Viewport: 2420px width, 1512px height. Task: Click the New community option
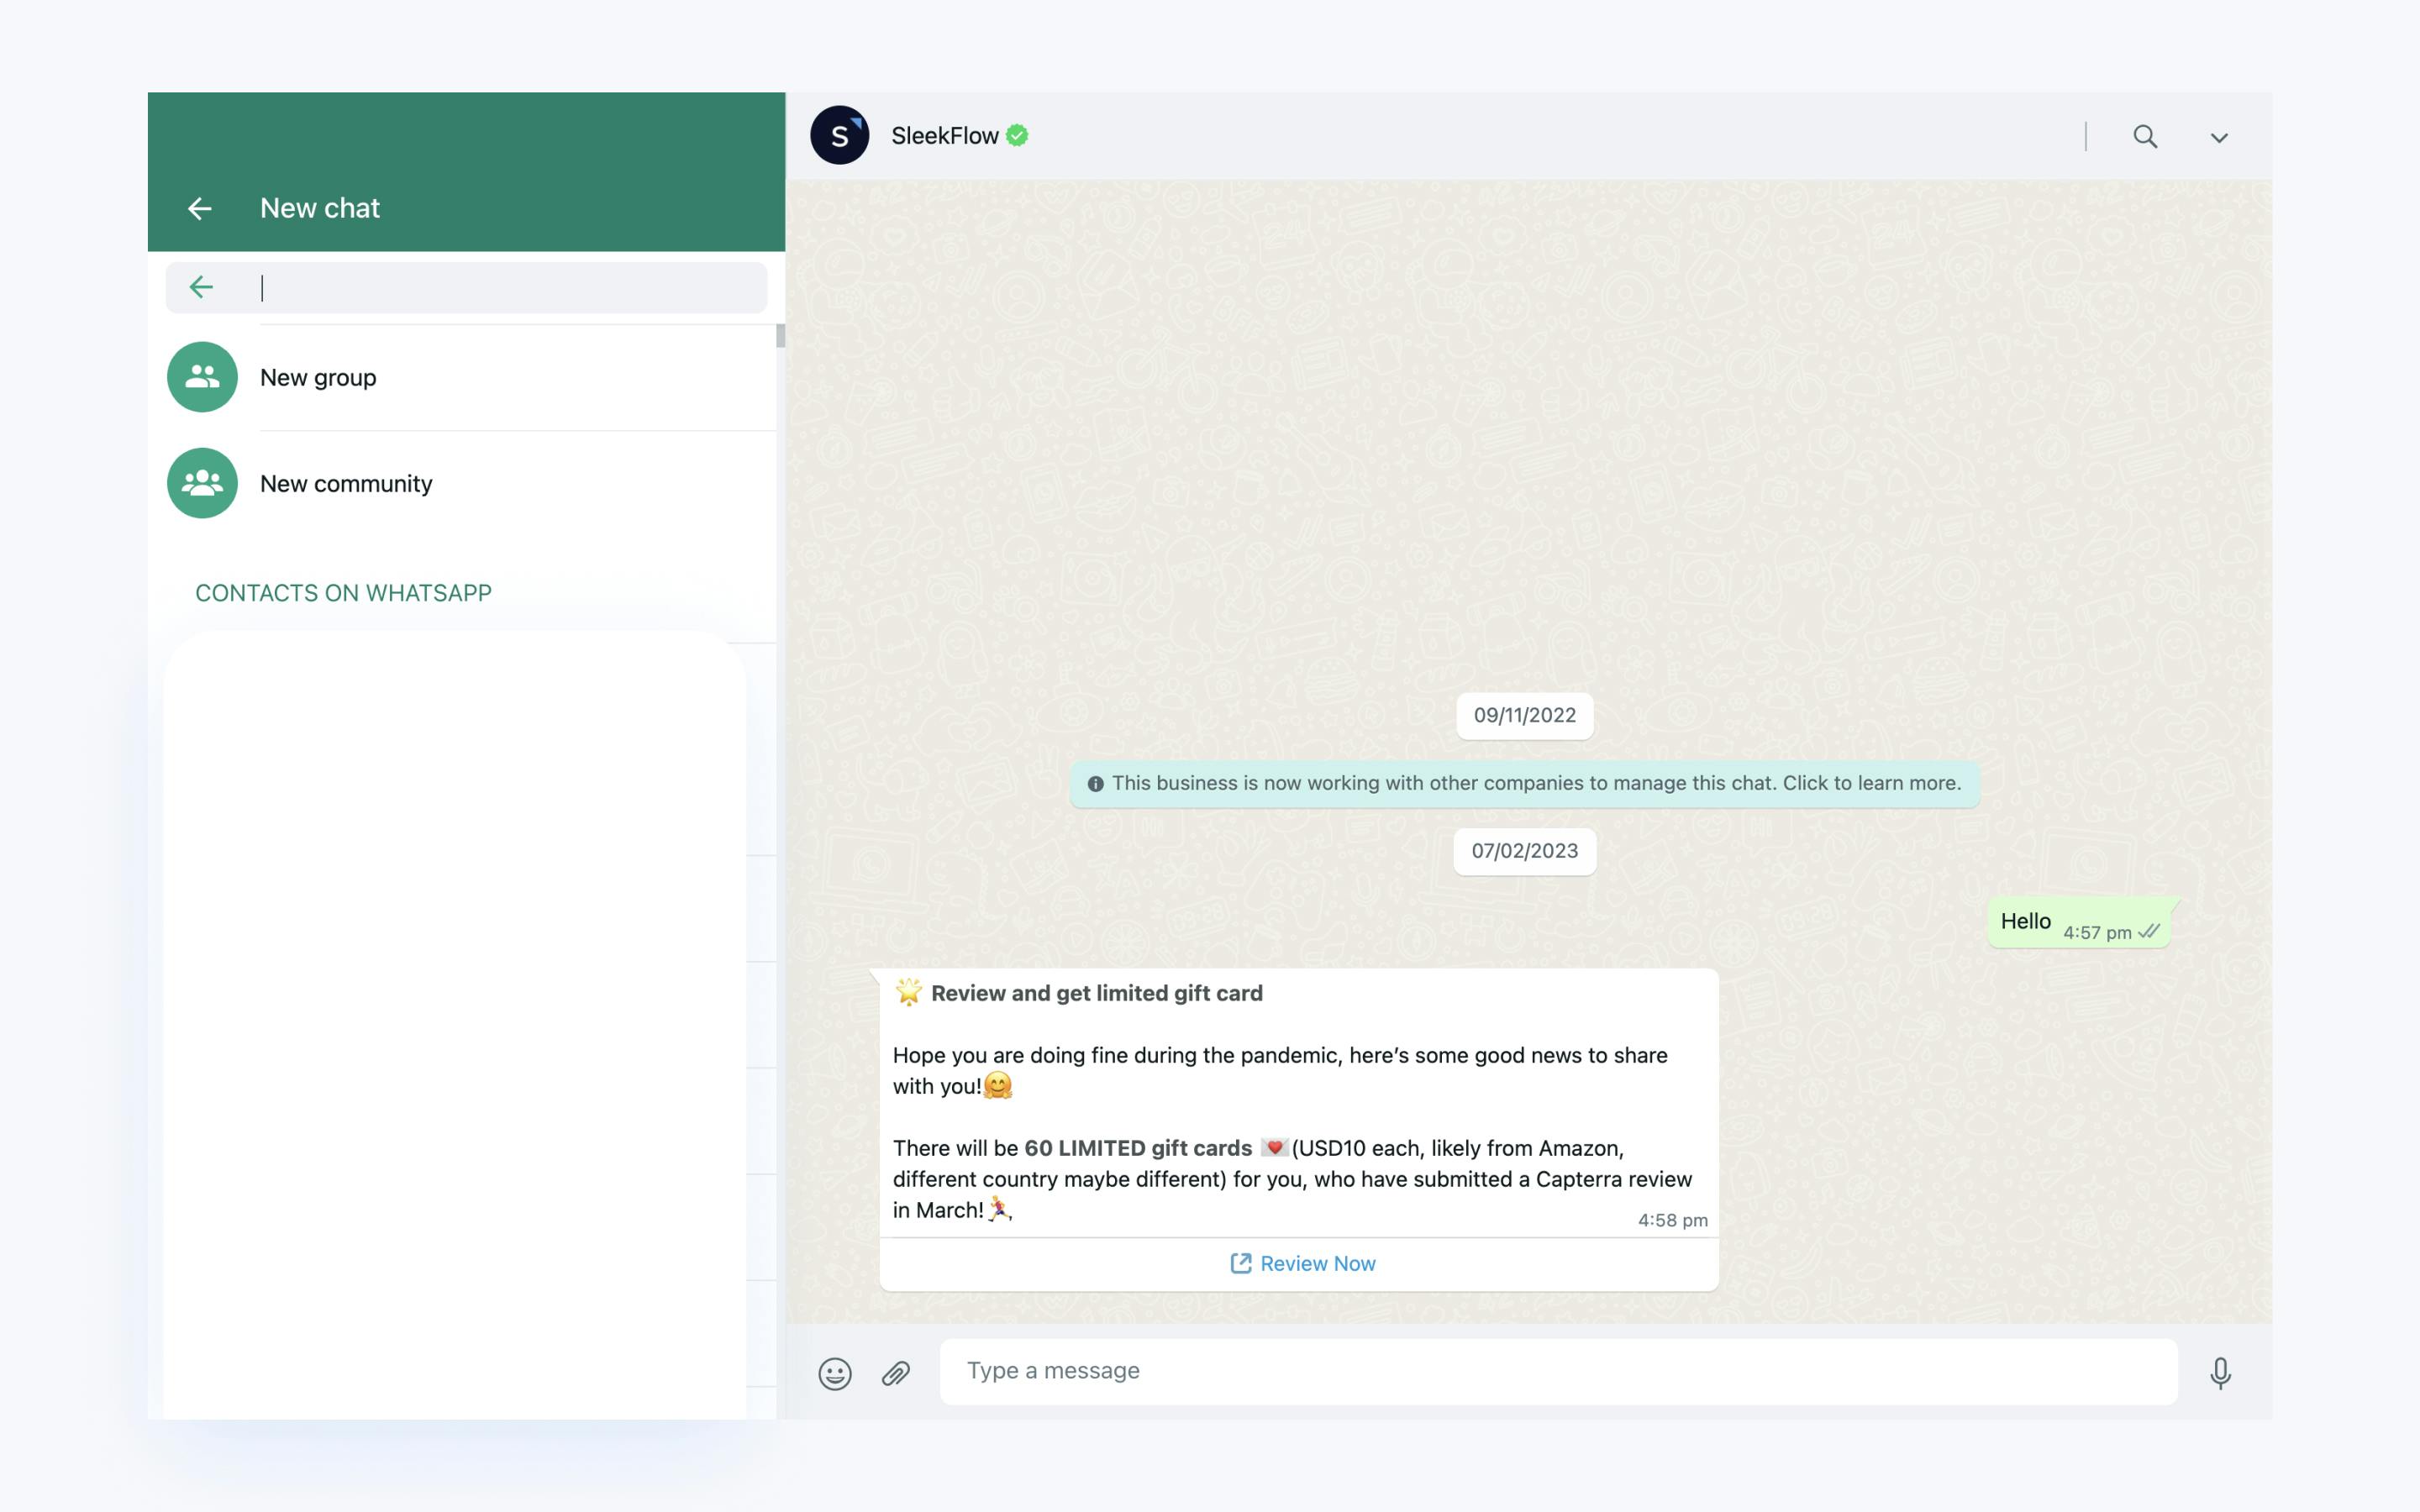point(345,482)
